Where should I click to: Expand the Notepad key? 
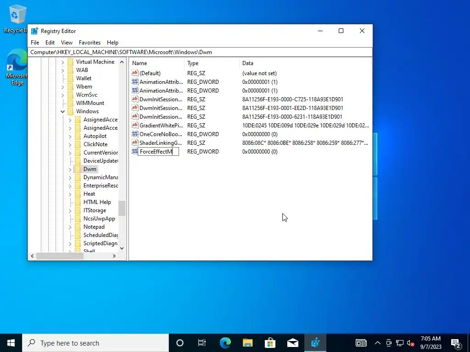pyautogui.click(x=70, y=227)
